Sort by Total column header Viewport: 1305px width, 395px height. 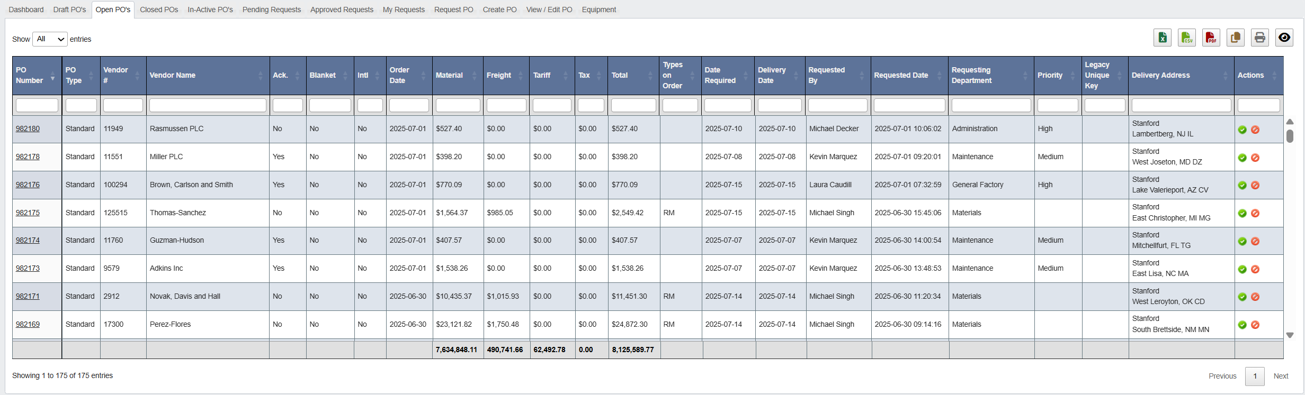click(633, 76)
